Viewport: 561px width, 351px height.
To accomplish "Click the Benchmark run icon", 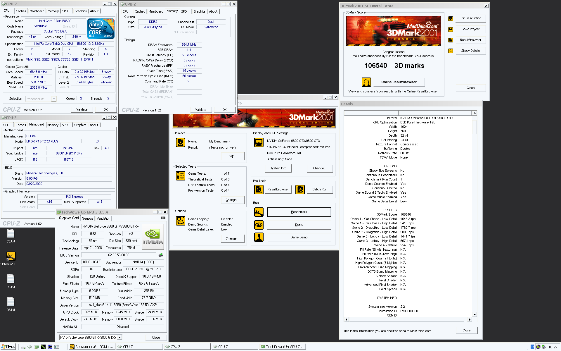I will click(x=259, y=212).
